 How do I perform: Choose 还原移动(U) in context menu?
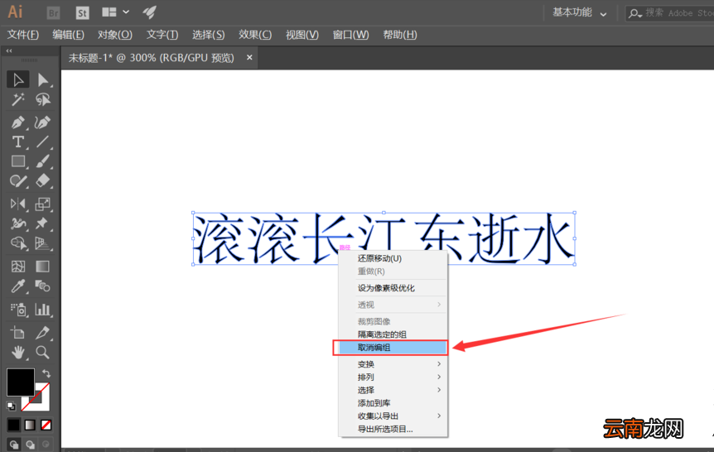393,258
